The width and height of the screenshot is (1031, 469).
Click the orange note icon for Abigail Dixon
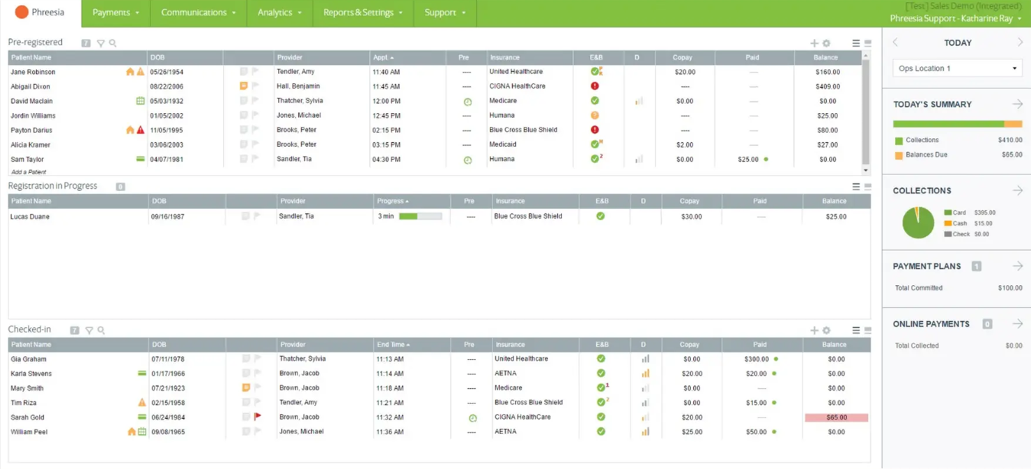tap(244, 86)
